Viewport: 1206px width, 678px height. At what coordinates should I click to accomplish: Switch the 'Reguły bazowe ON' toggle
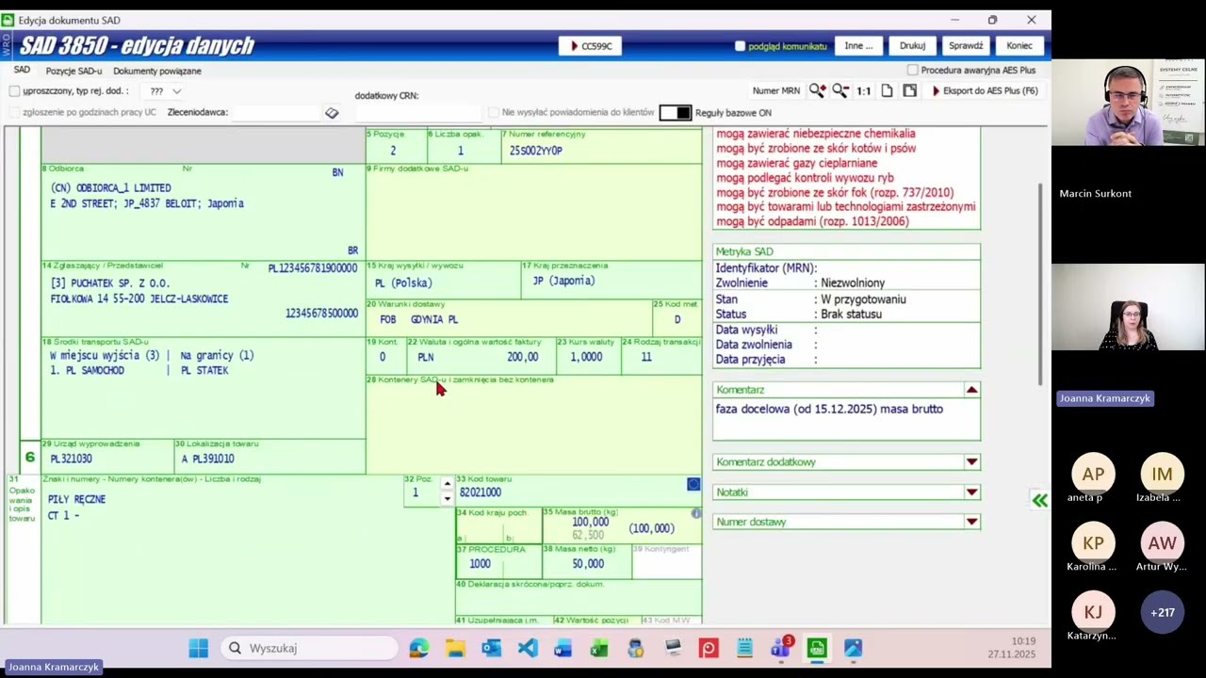coord(675,112)
